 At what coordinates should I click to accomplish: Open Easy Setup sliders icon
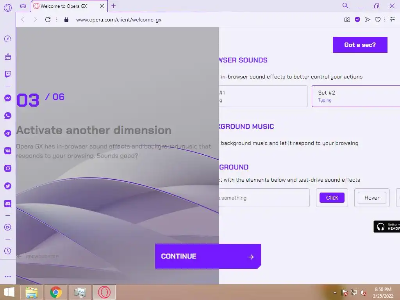click(x=393, y=20)
